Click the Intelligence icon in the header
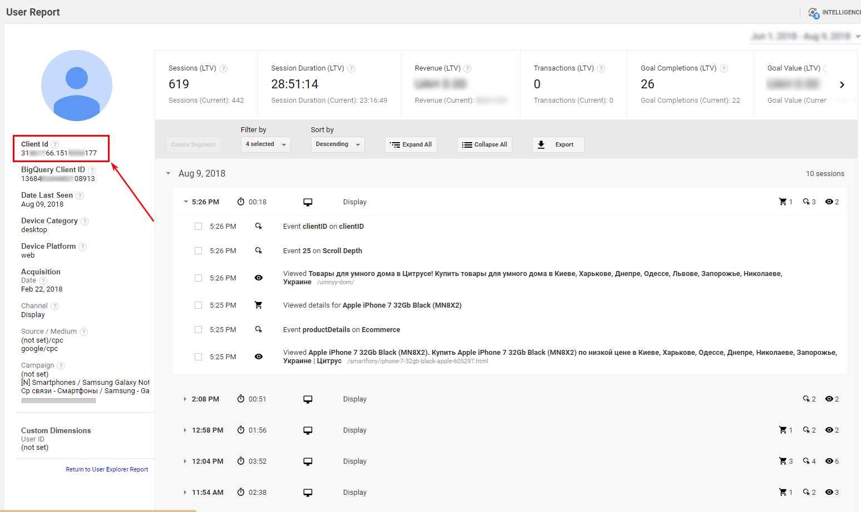861x512 pixels. [814, 12]
